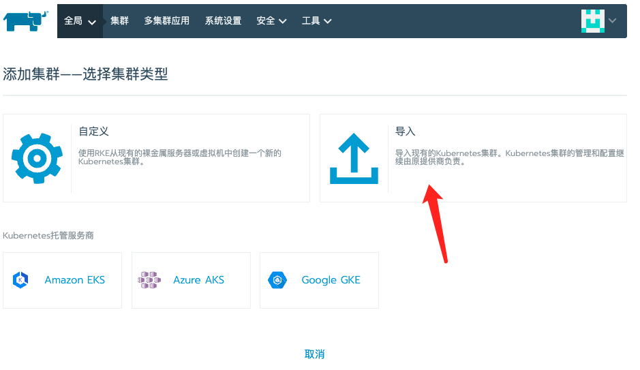Viewport: 640px width, 370px height.
Task: Open the 系统设置 system settings menu
Action: click(223, 20)
